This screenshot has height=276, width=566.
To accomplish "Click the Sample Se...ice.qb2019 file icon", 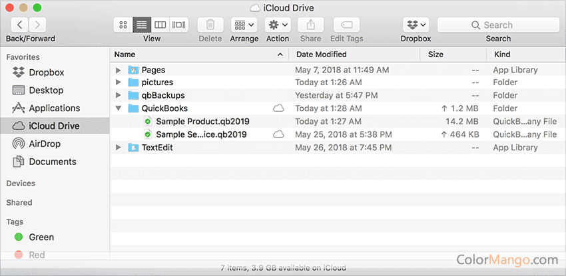I will (147, 134).
